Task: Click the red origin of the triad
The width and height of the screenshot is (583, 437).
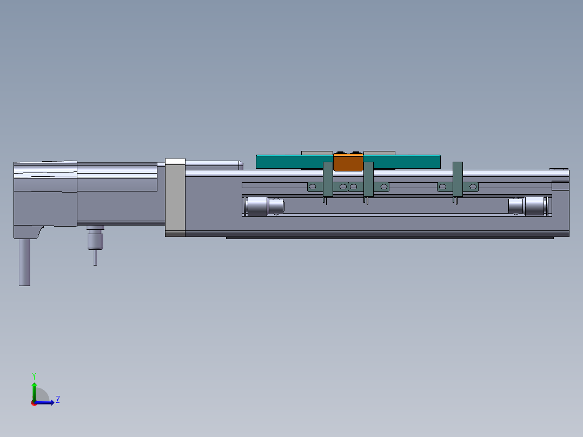Action: pyautogui.click(x=34, y=403)
